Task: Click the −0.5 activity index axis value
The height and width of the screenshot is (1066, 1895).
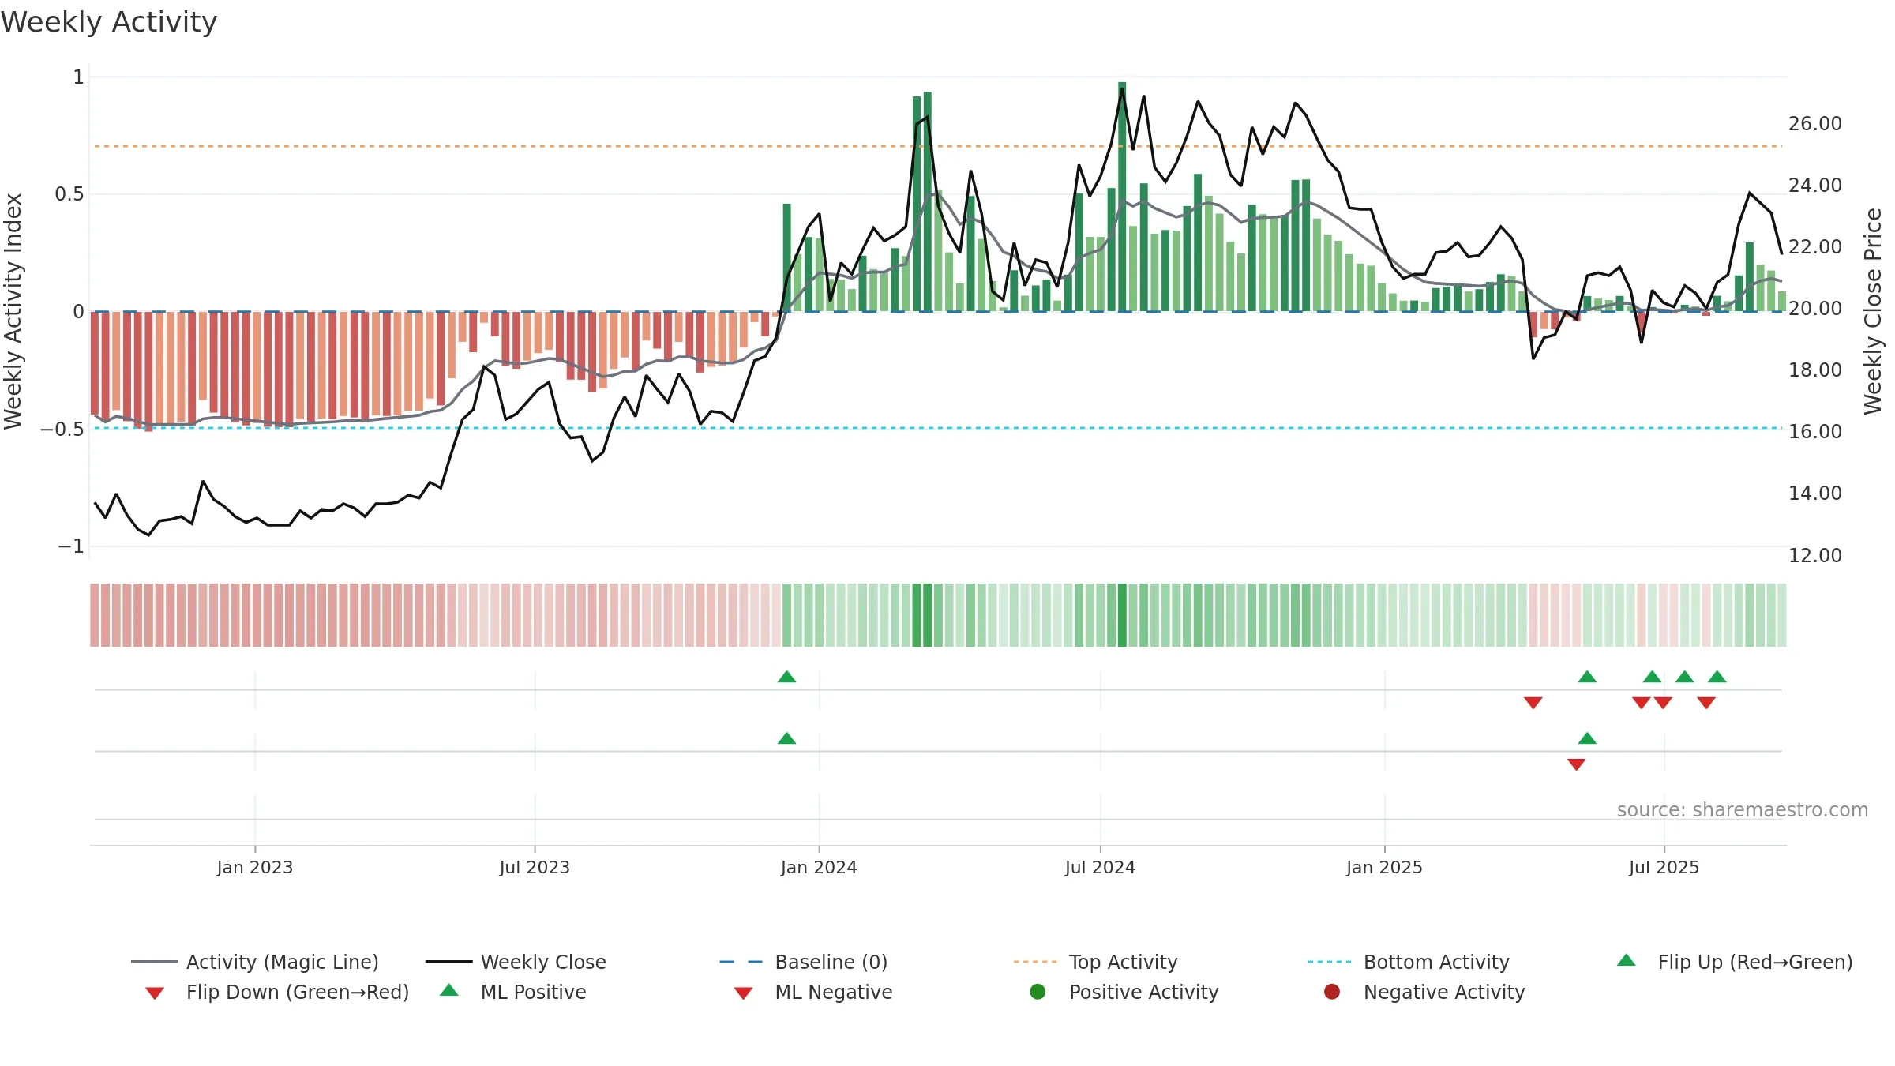Action: coord(62,429)
